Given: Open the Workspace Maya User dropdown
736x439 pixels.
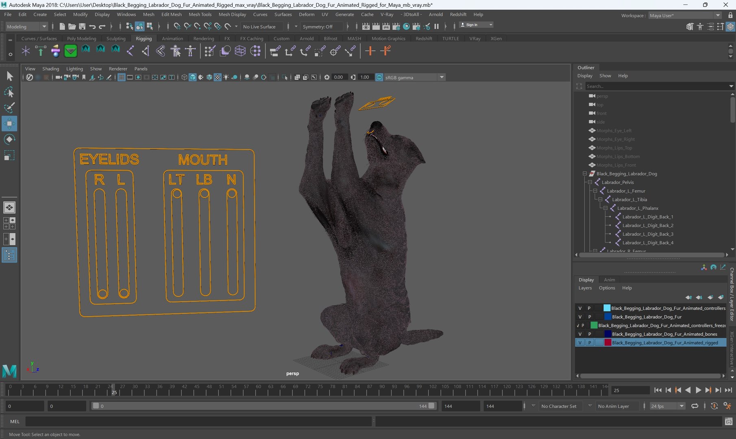Looking at the screenshot, I should (685, 15).
